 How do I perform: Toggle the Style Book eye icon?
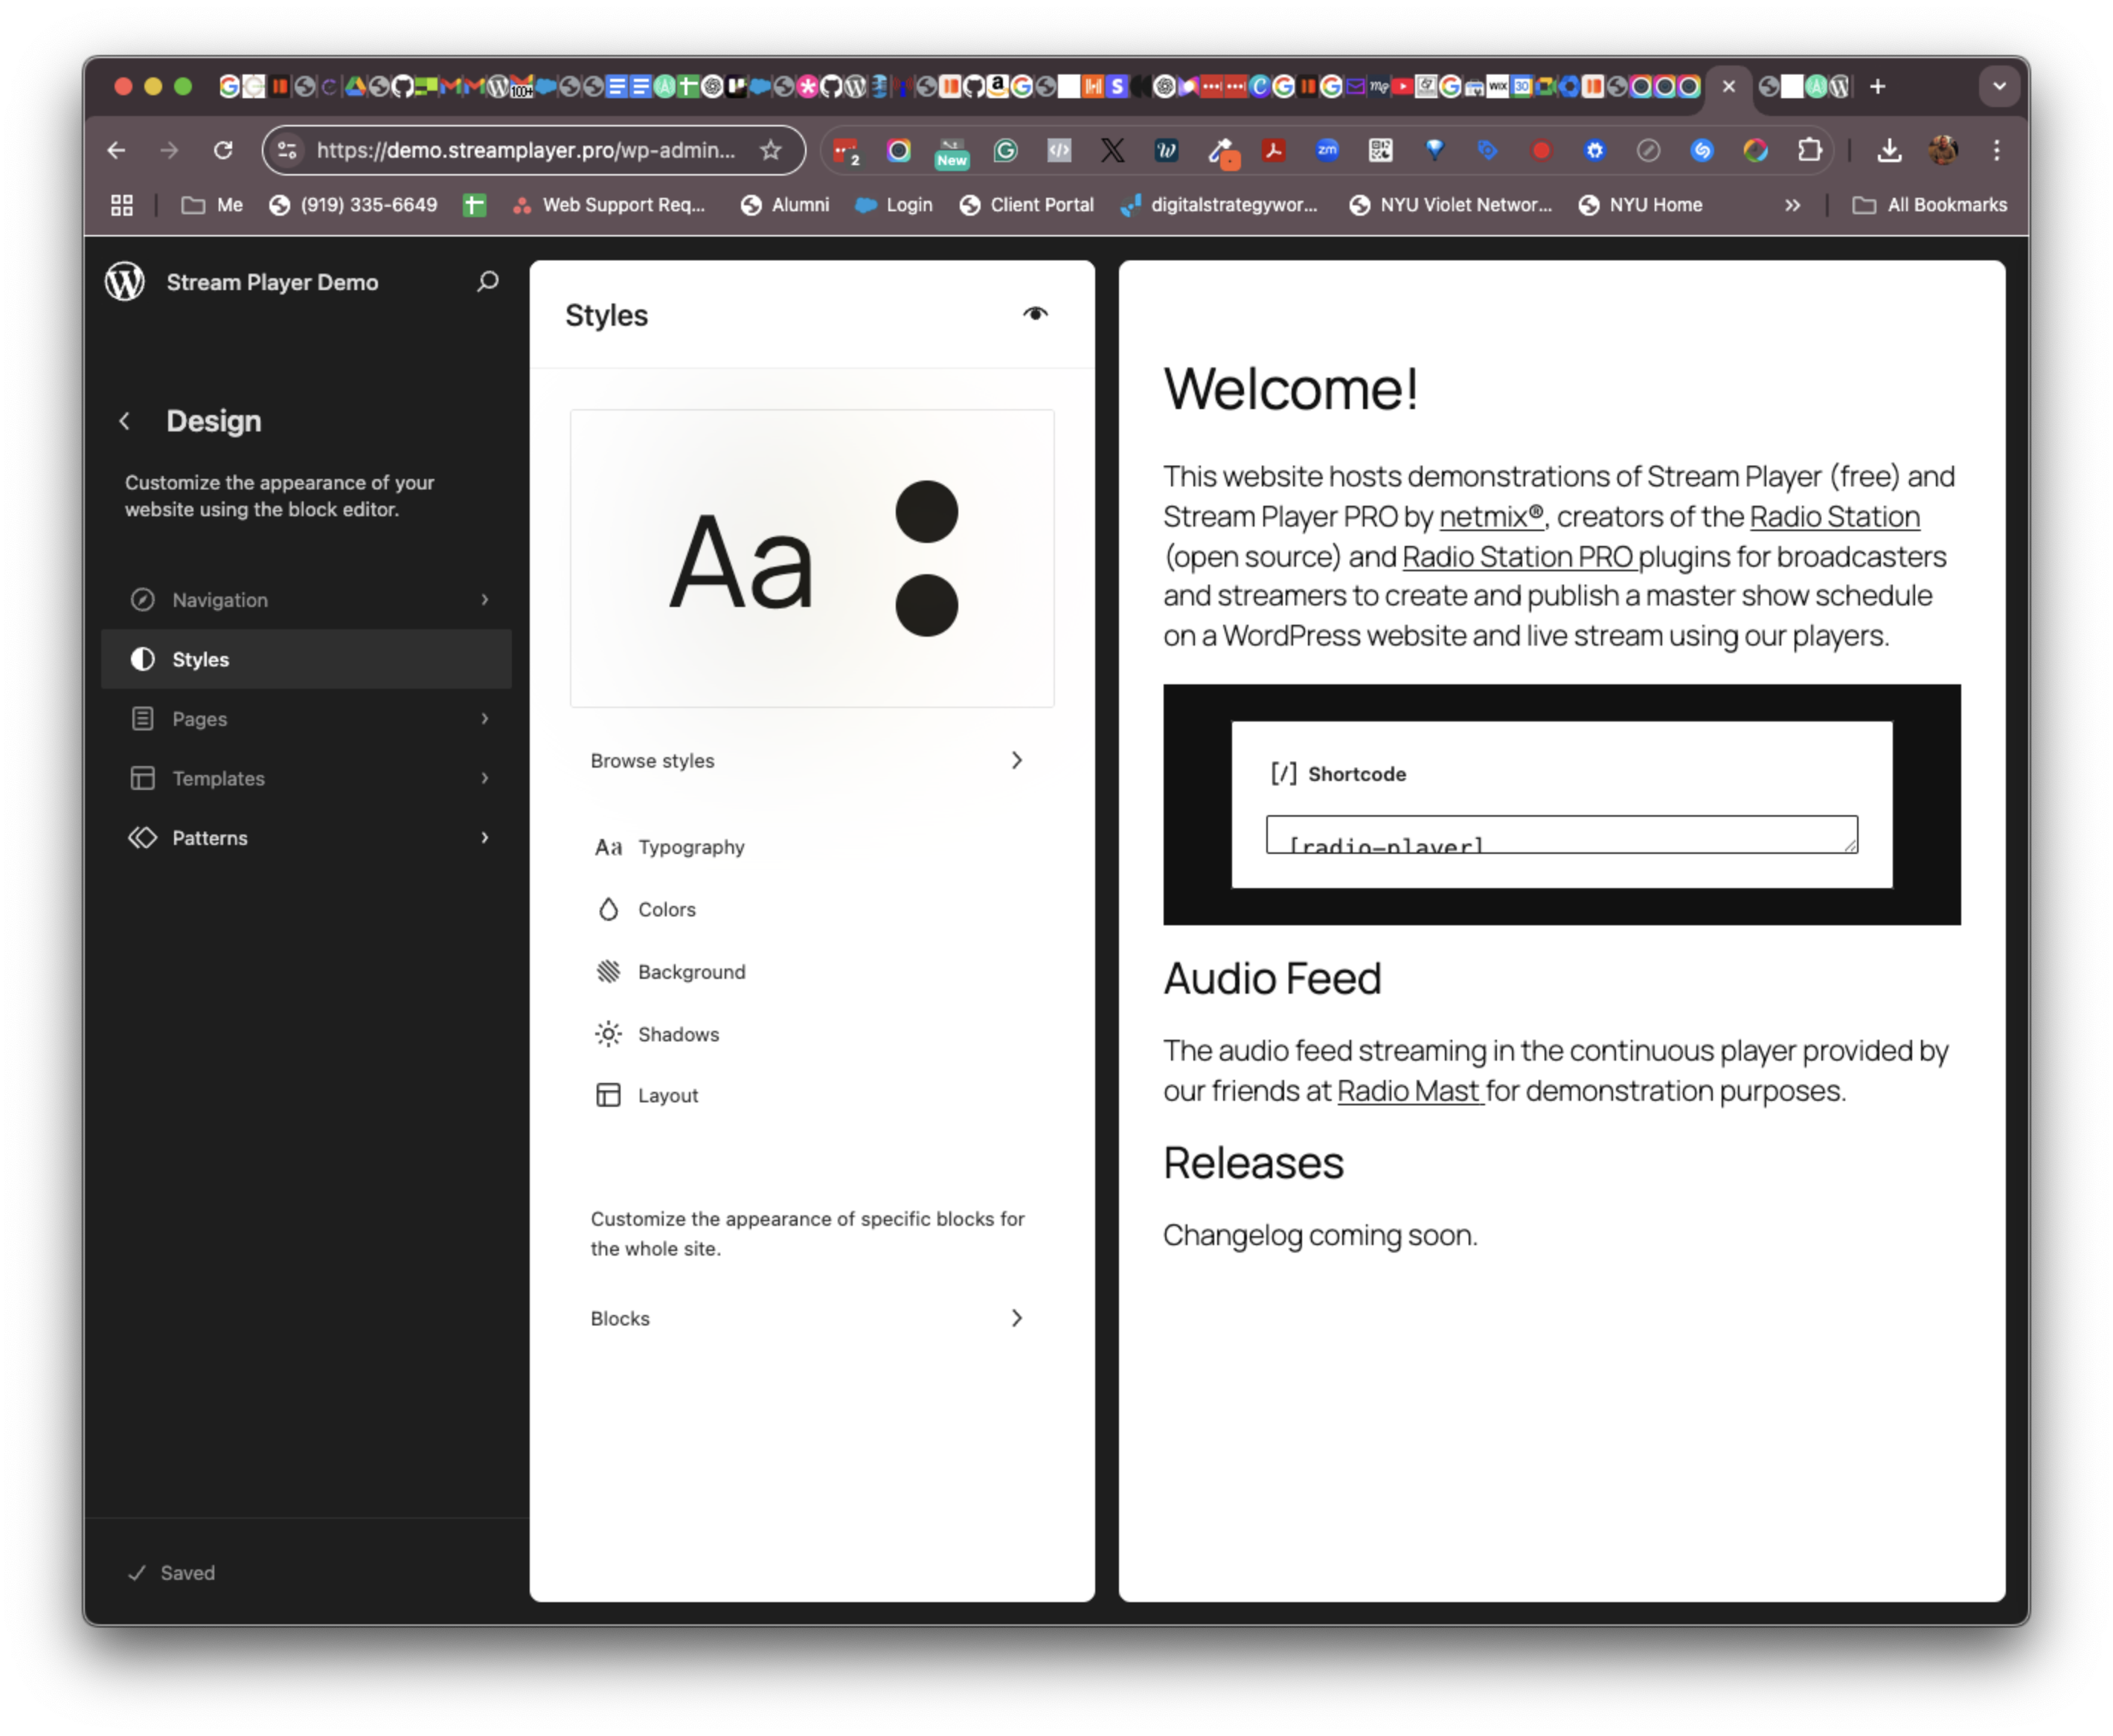coord(1036,314)
